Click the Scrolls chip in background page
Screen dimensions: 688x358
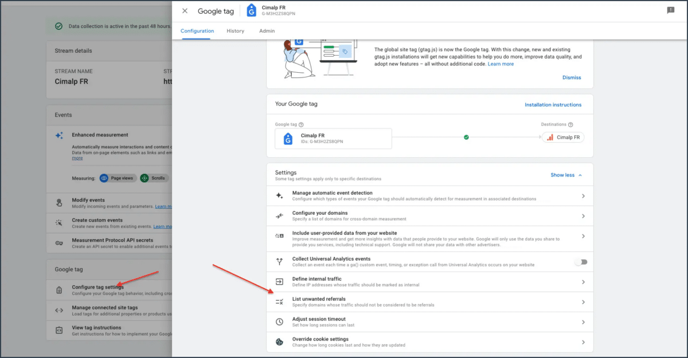point(153,178)
